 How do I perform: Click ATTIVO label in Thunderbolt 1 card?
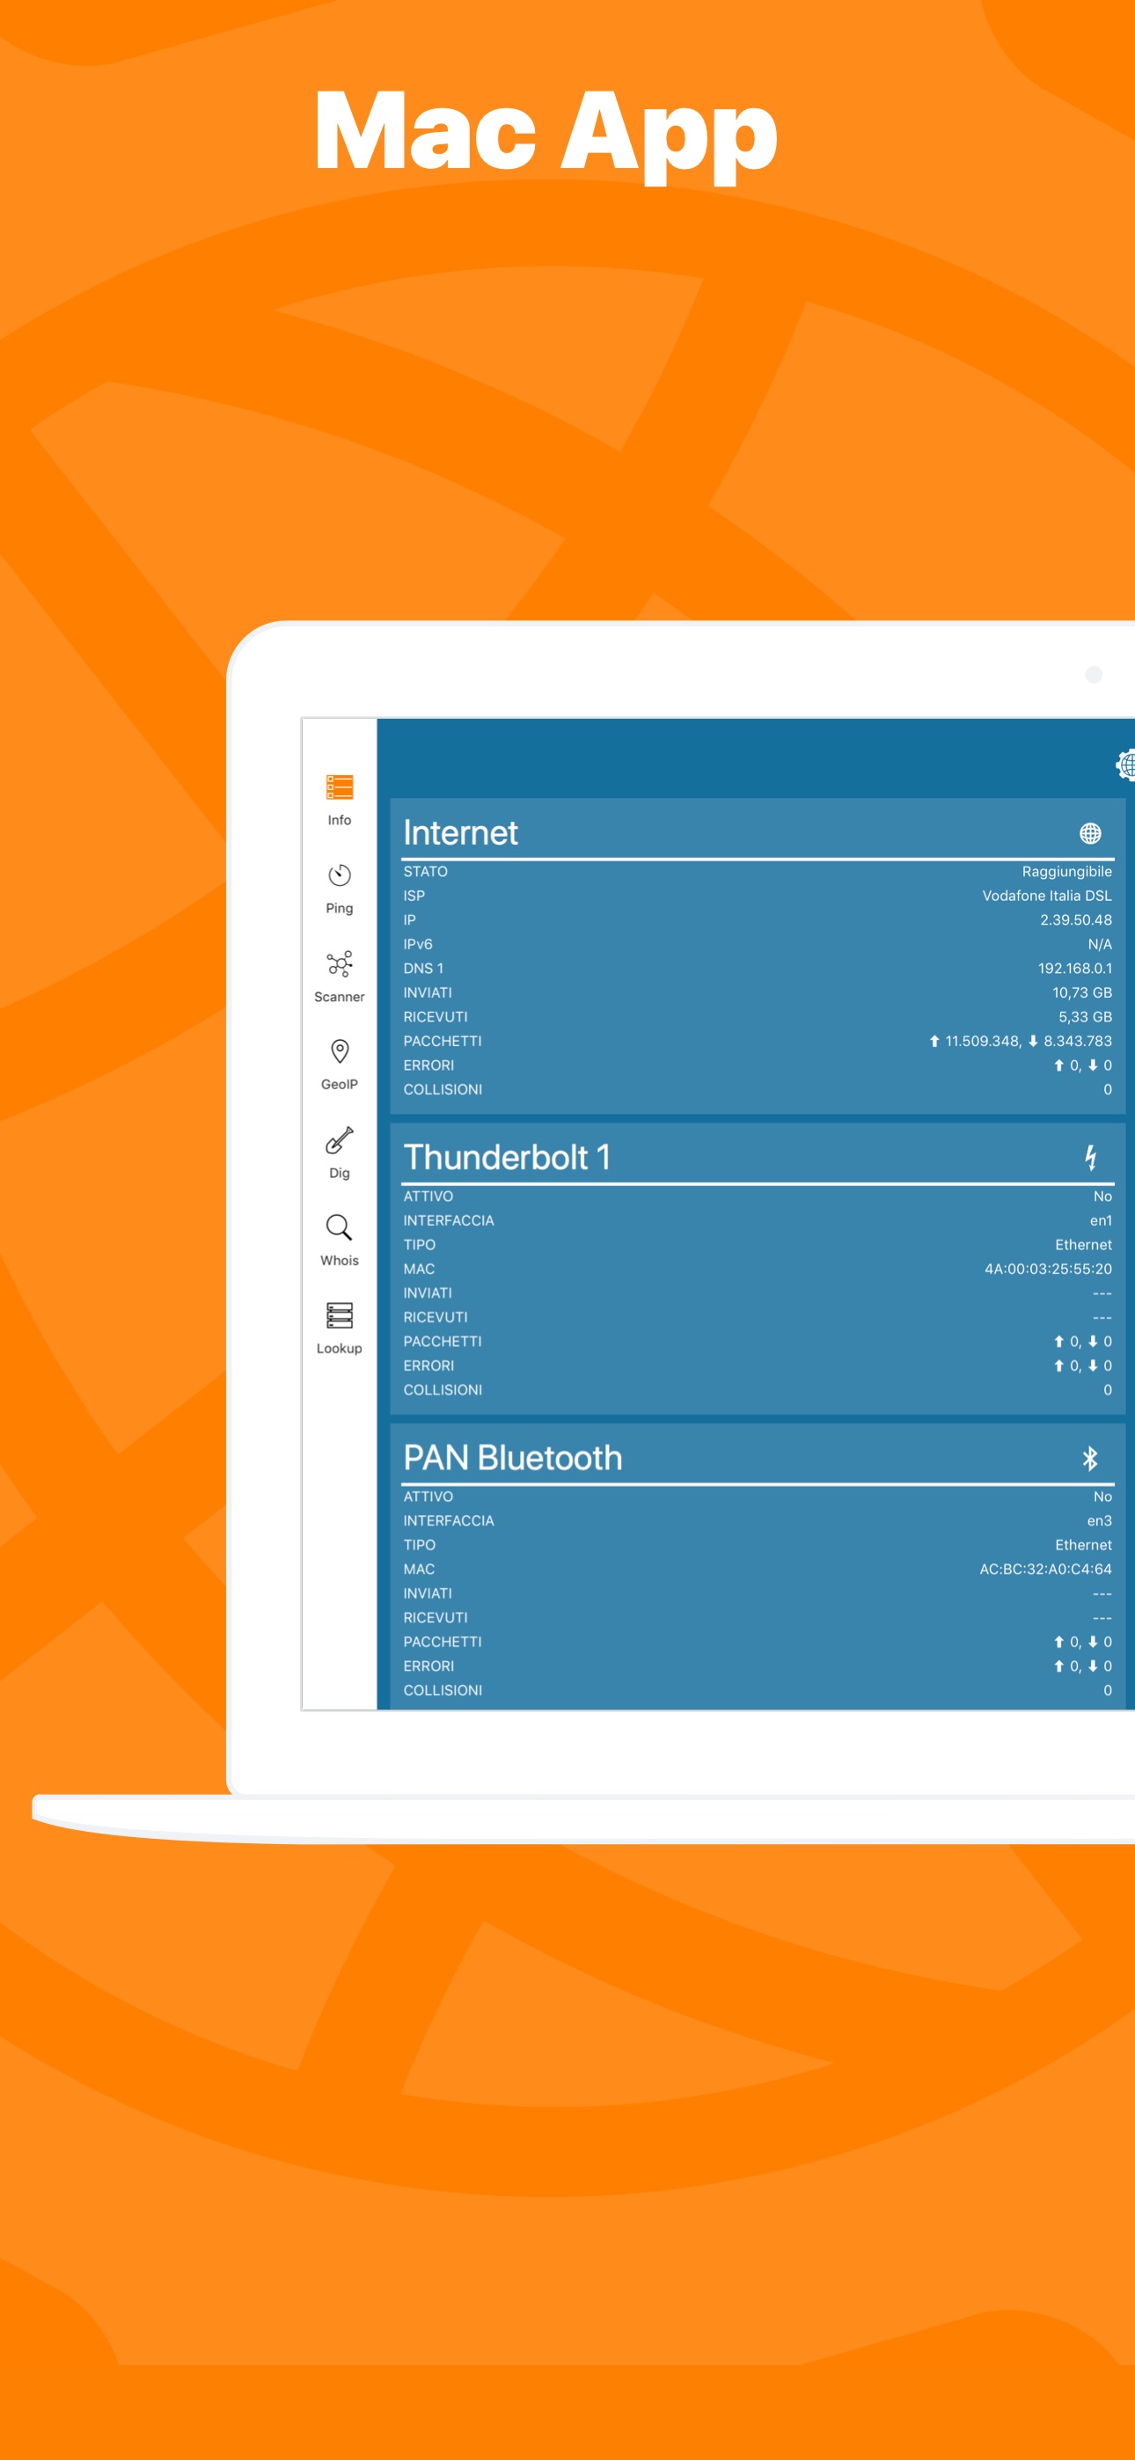[x=428, y=1197]
